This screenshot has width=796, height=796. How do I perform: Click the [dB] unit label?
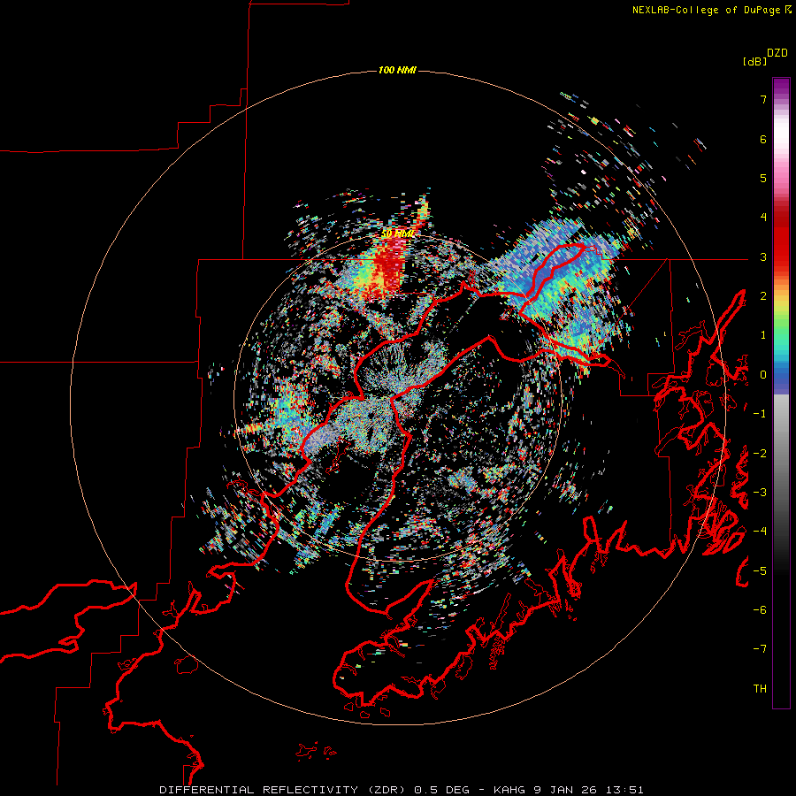(754, 61)
